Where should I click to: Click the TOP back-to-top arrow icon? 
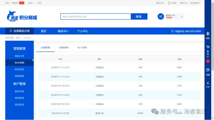pos(208,83)
